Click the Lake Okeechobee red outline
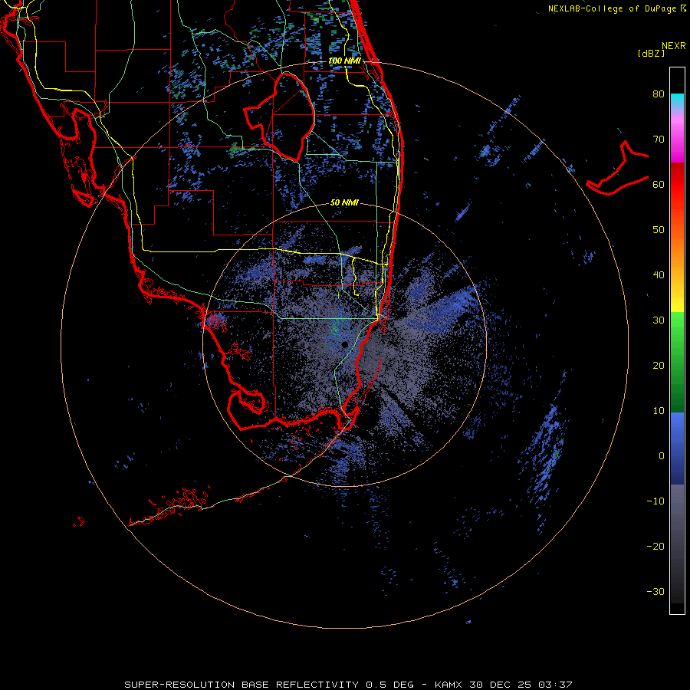Image resolution: width=690 pixels, height=690 pixels. pyautogui.click(x=279, y=117)
